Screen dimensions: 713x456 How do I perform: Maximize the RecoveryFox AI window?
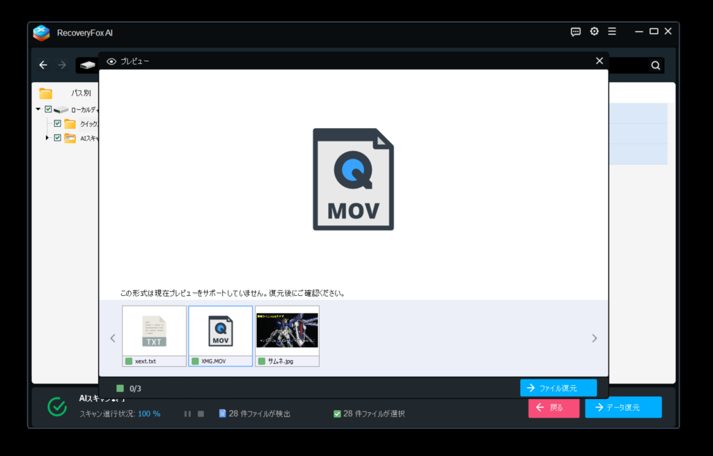pyautogui.click(x=654, y=31)
